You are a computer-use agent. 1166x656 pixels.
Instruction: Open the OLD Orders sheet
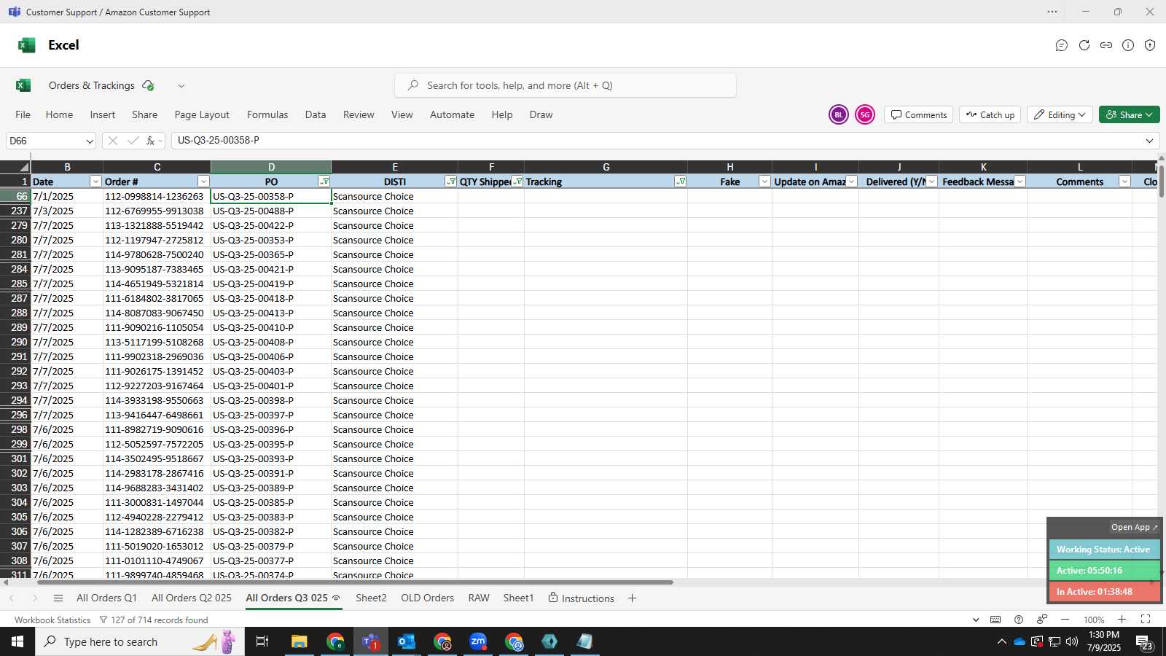point(427,598)
